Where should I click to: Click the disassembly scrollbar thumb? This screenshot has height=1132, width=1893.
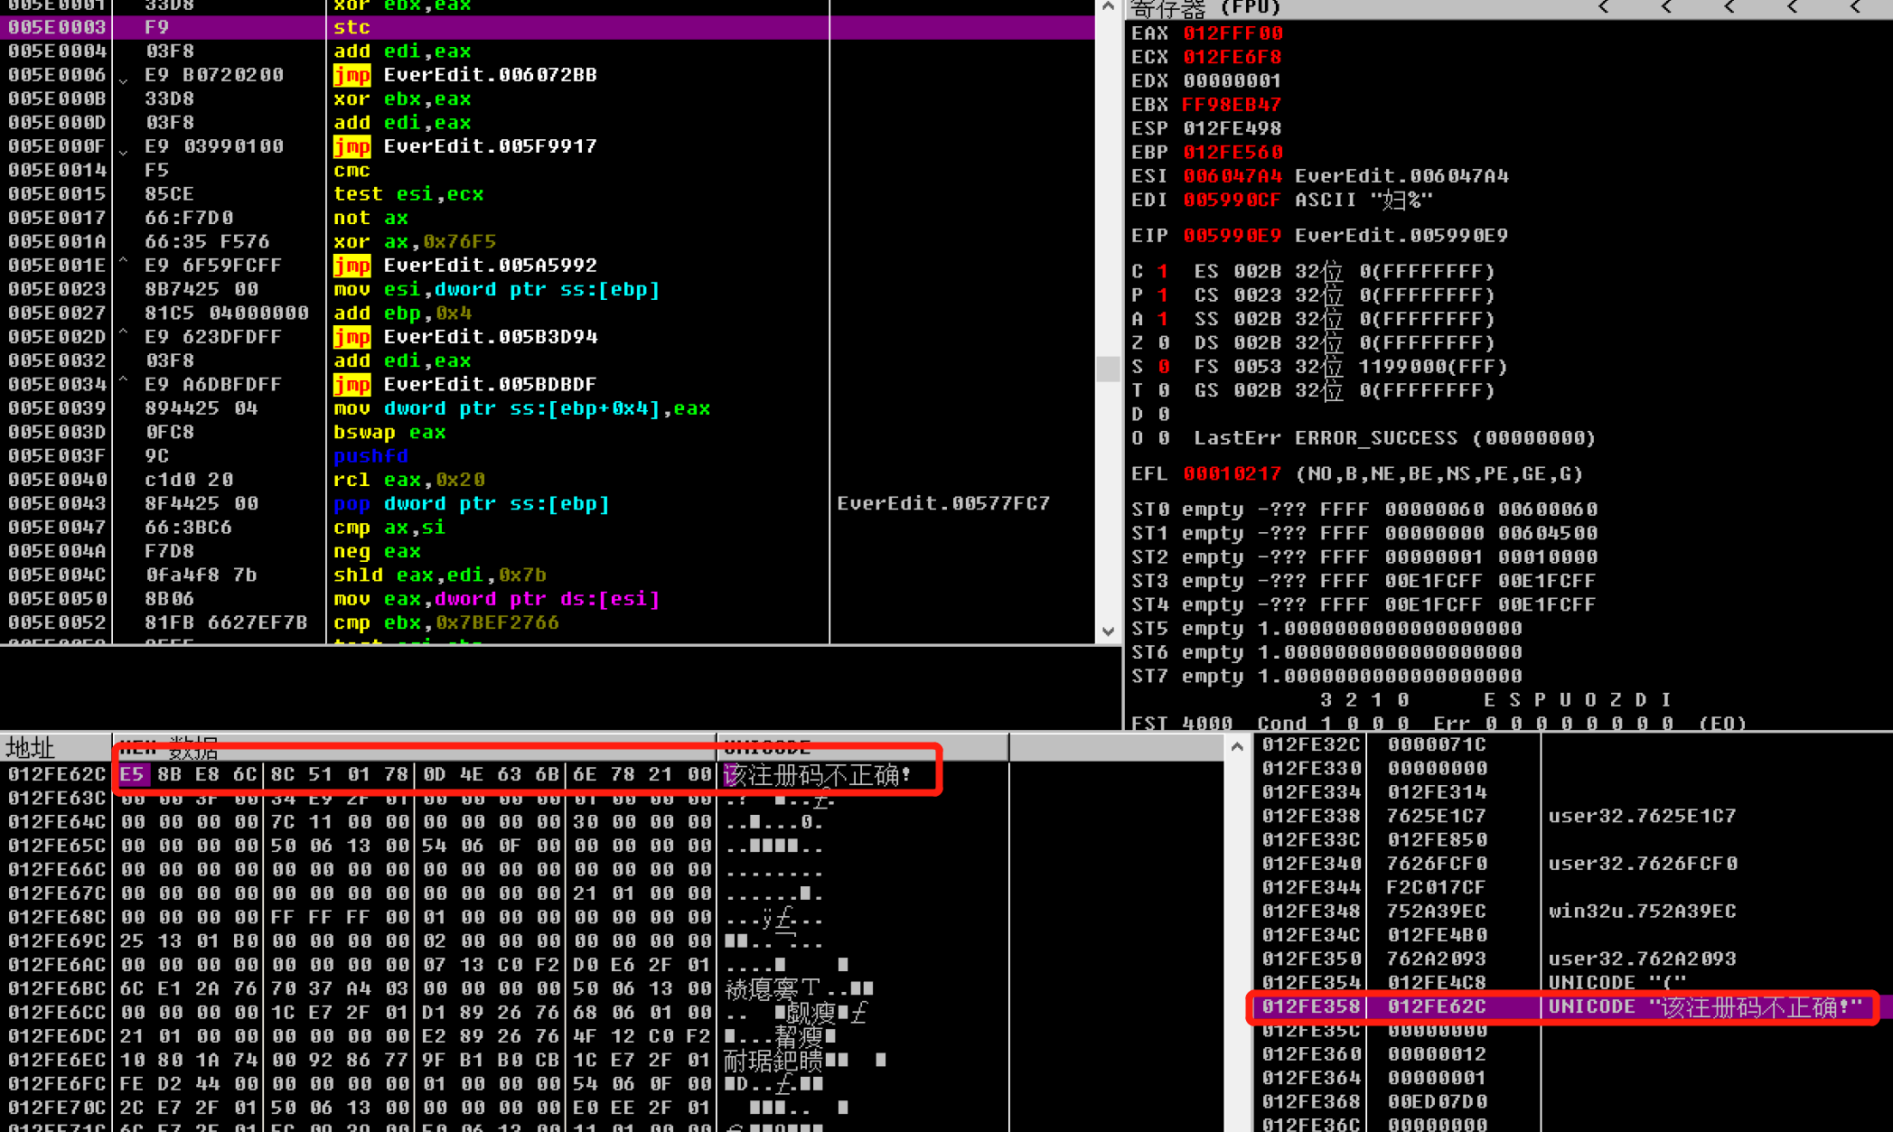[x=1108, y=369]
